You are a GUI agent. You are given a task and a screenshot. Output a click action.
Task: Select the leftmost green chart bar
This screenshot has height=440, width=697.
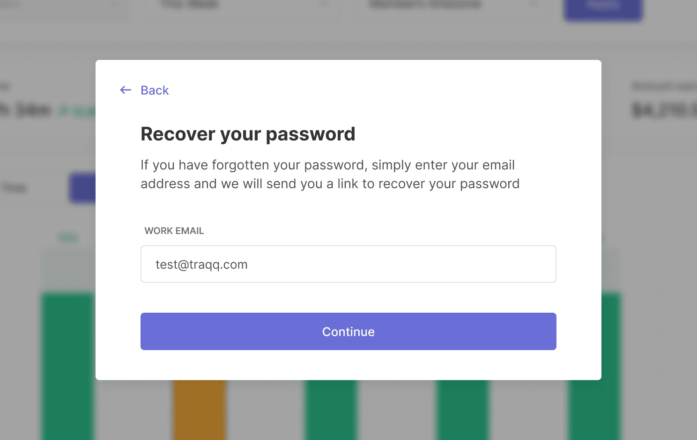click(x=68, y=366)
